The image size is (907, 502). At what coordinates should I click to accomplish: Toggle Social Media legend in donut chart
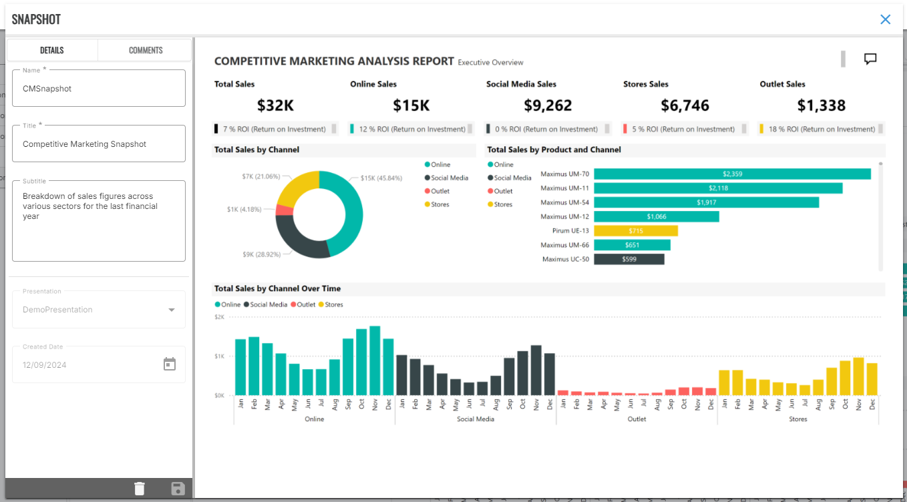click(446, 178)
